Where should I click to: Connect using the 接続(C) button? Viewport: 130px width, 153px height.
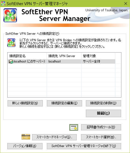pyautogui.click(x=103, y=113)
